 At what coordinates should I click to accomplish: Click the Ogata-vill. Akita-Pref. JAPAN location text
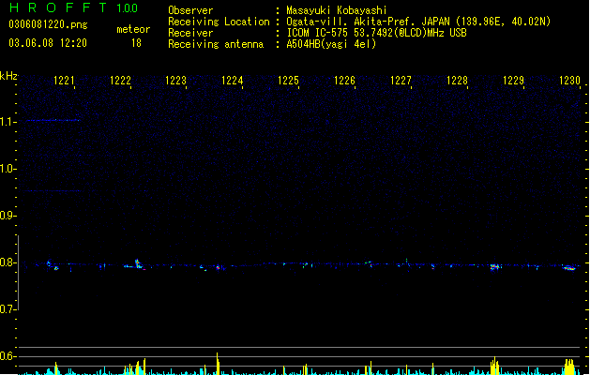418,22
